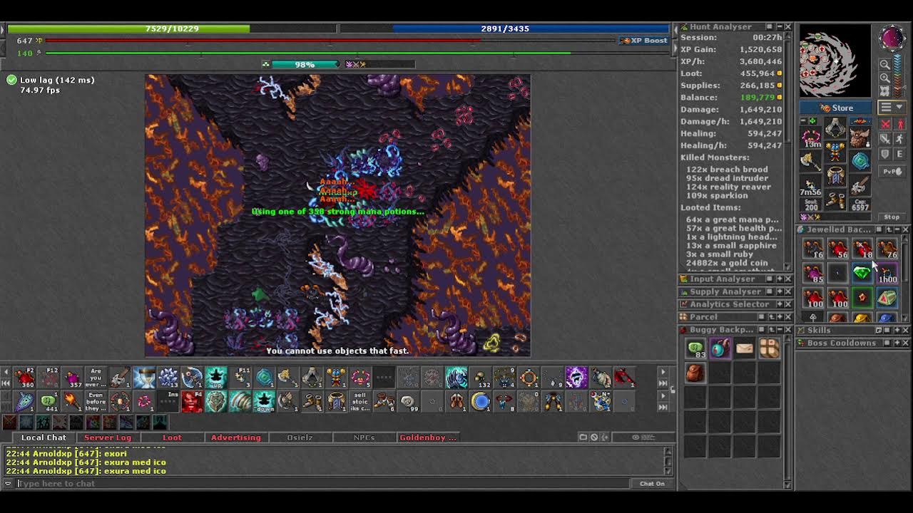
Task: Click the XP Boost button
Action: 645,41
